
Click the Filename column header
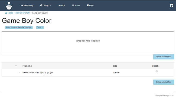tap(27, 66)
